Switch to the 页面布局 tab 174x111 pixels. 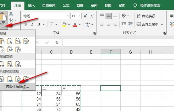pyautogui.click(x=49, y=5)
